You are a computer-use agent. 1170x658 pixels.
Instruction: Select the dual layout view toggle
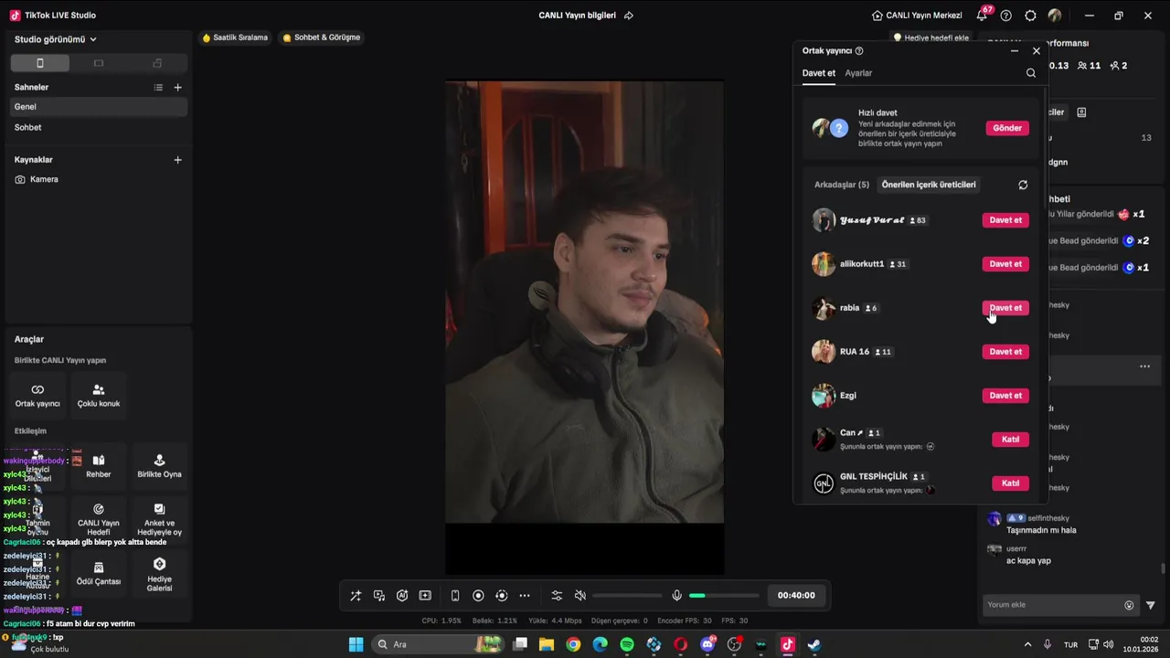(157, 63)
